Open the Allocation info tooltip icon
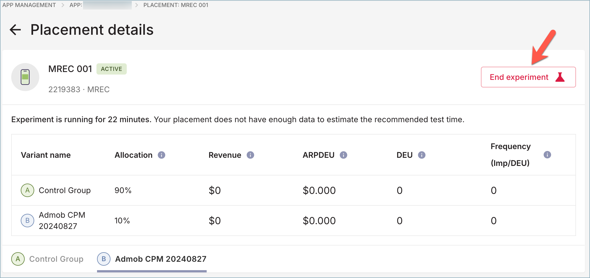590x278 pixels. [162, 155]
